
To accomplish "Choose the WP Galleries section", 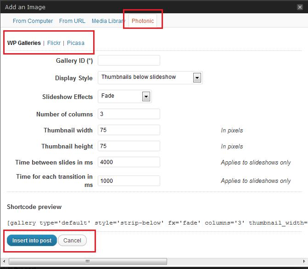I will 24,43.
